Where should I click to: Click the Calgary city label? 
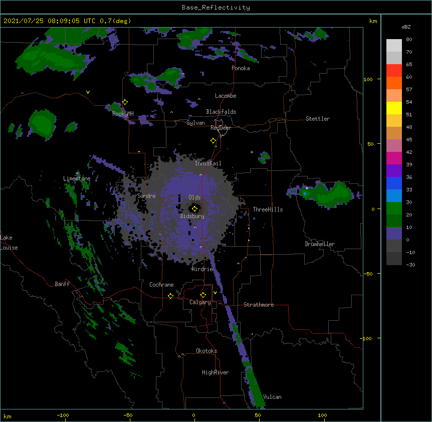click(200, 302)
